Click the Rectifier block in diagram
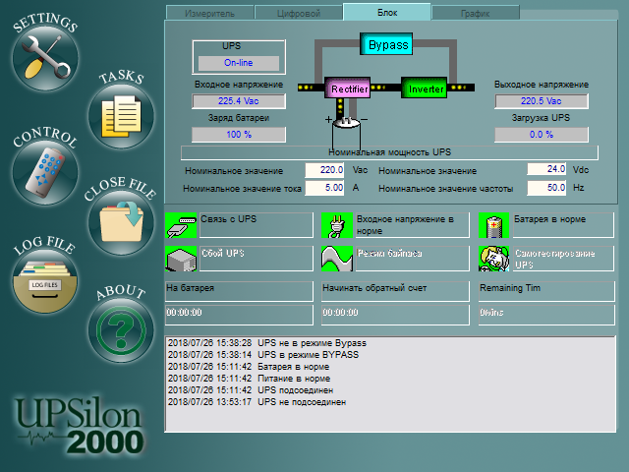 coord(347,88)
